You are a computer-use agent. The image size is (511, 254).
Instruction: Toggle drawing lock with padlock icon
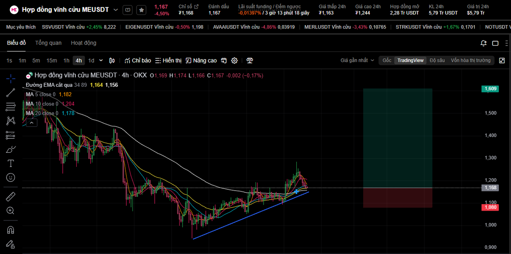[x=10, y=244]
